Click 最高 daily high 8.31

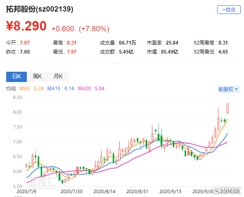[64, 42]
